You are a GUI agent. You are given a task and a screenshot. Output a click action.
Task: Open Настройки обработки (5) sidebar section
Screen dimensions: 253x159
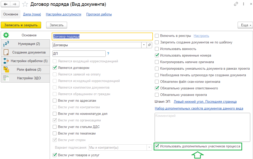[x=25, y=61]
